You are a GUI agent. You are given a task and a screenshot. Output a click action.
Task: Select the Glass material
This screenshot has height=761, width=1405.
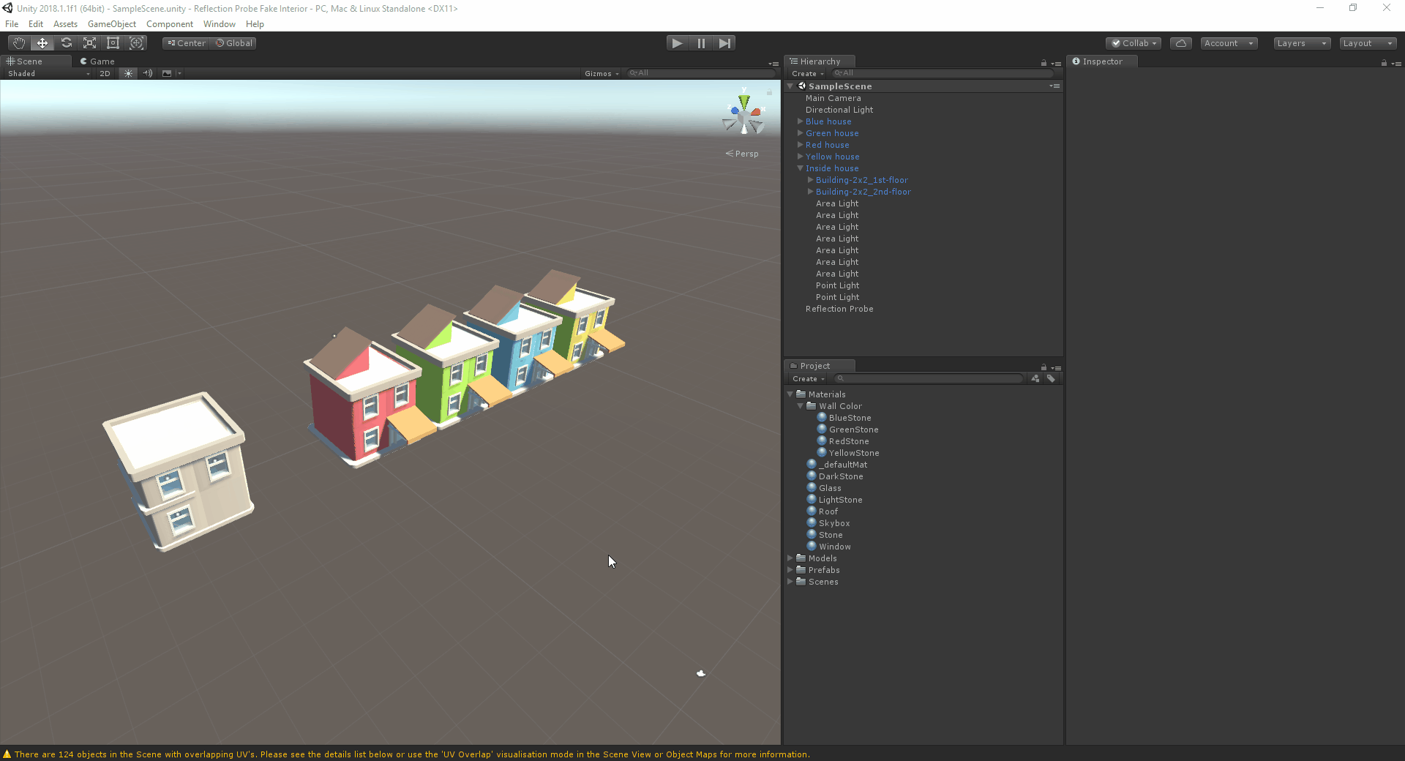click(x=830, y=488)
